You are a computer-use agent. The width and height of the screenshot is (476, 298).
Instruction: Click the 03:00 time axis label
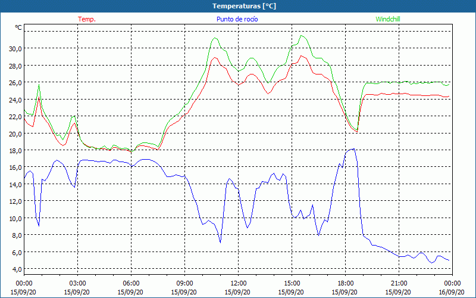77,284
